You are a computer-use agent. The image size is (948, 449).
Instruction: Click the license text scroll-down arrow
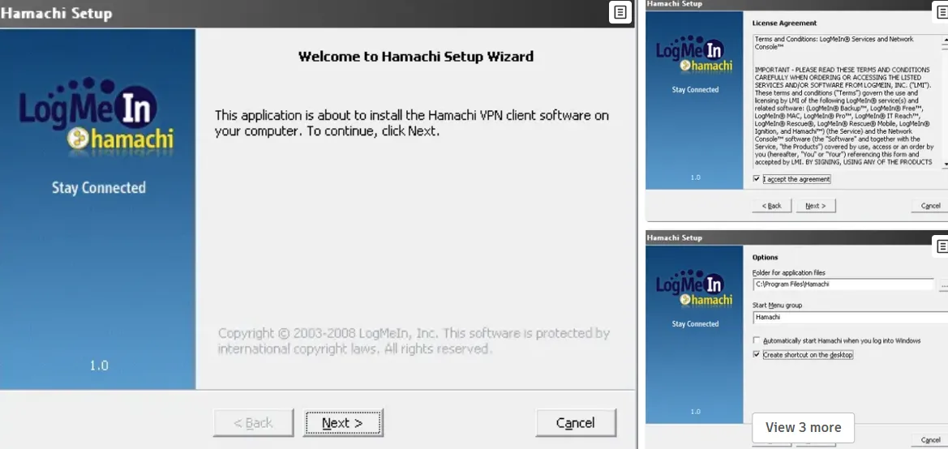click(x=944, y=165)
